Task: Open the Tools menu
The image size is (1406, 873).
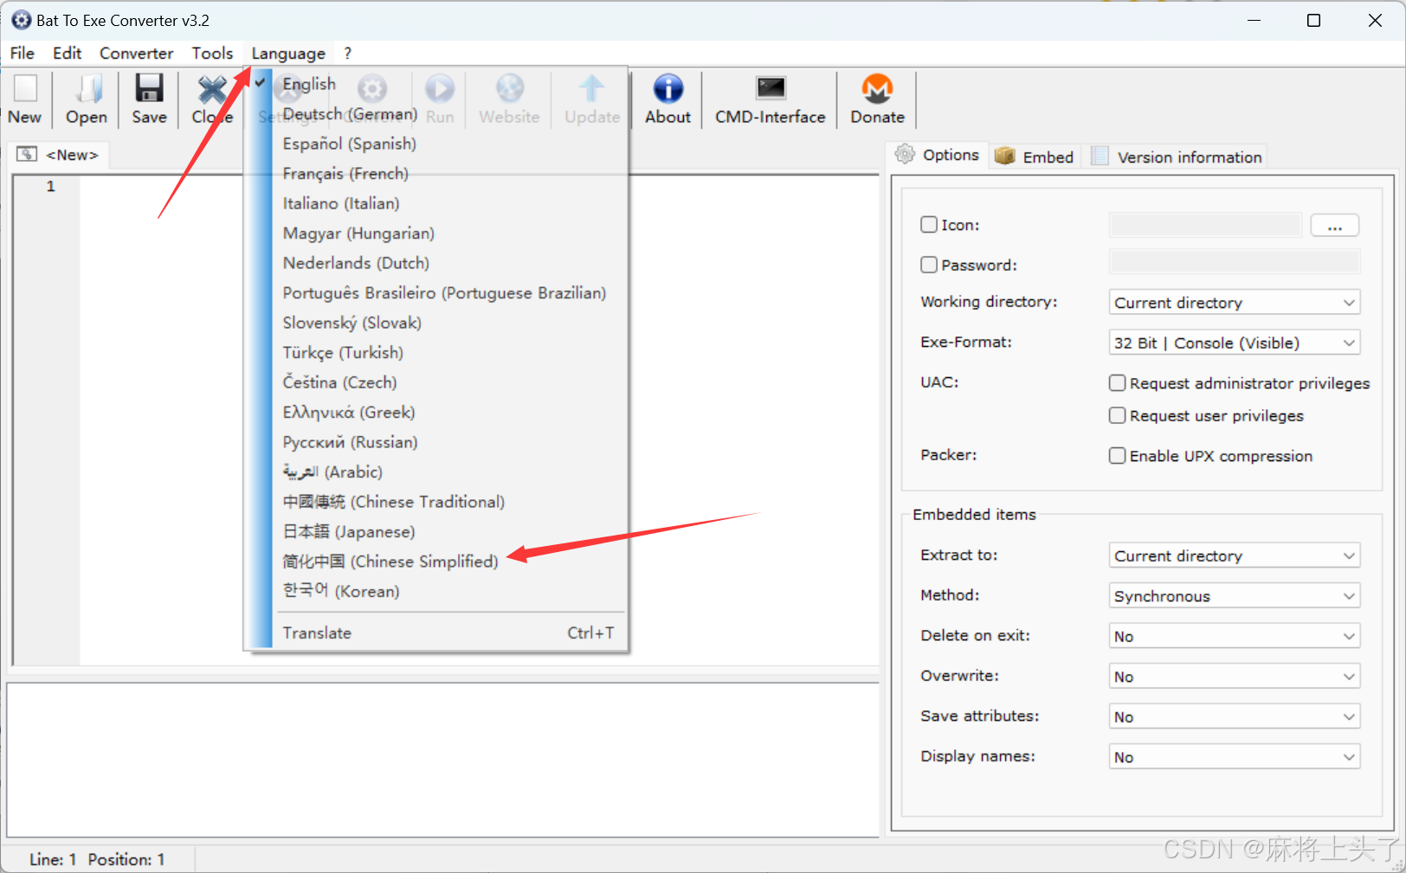Action: (x=212, y=53)
